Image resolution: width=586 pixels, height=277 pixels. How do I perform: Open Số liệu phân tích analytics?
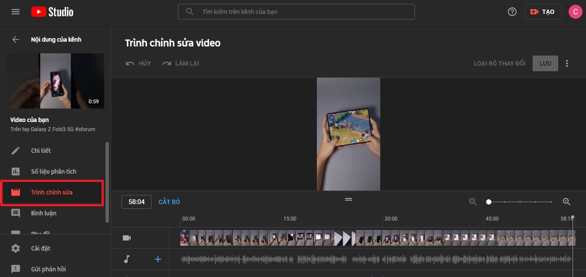click(53, 171)
